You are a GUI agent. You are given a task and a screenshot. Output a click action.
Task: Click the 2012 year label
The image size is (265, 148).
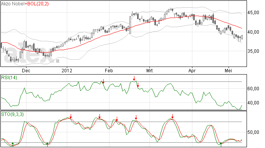[x=67, y=70]
